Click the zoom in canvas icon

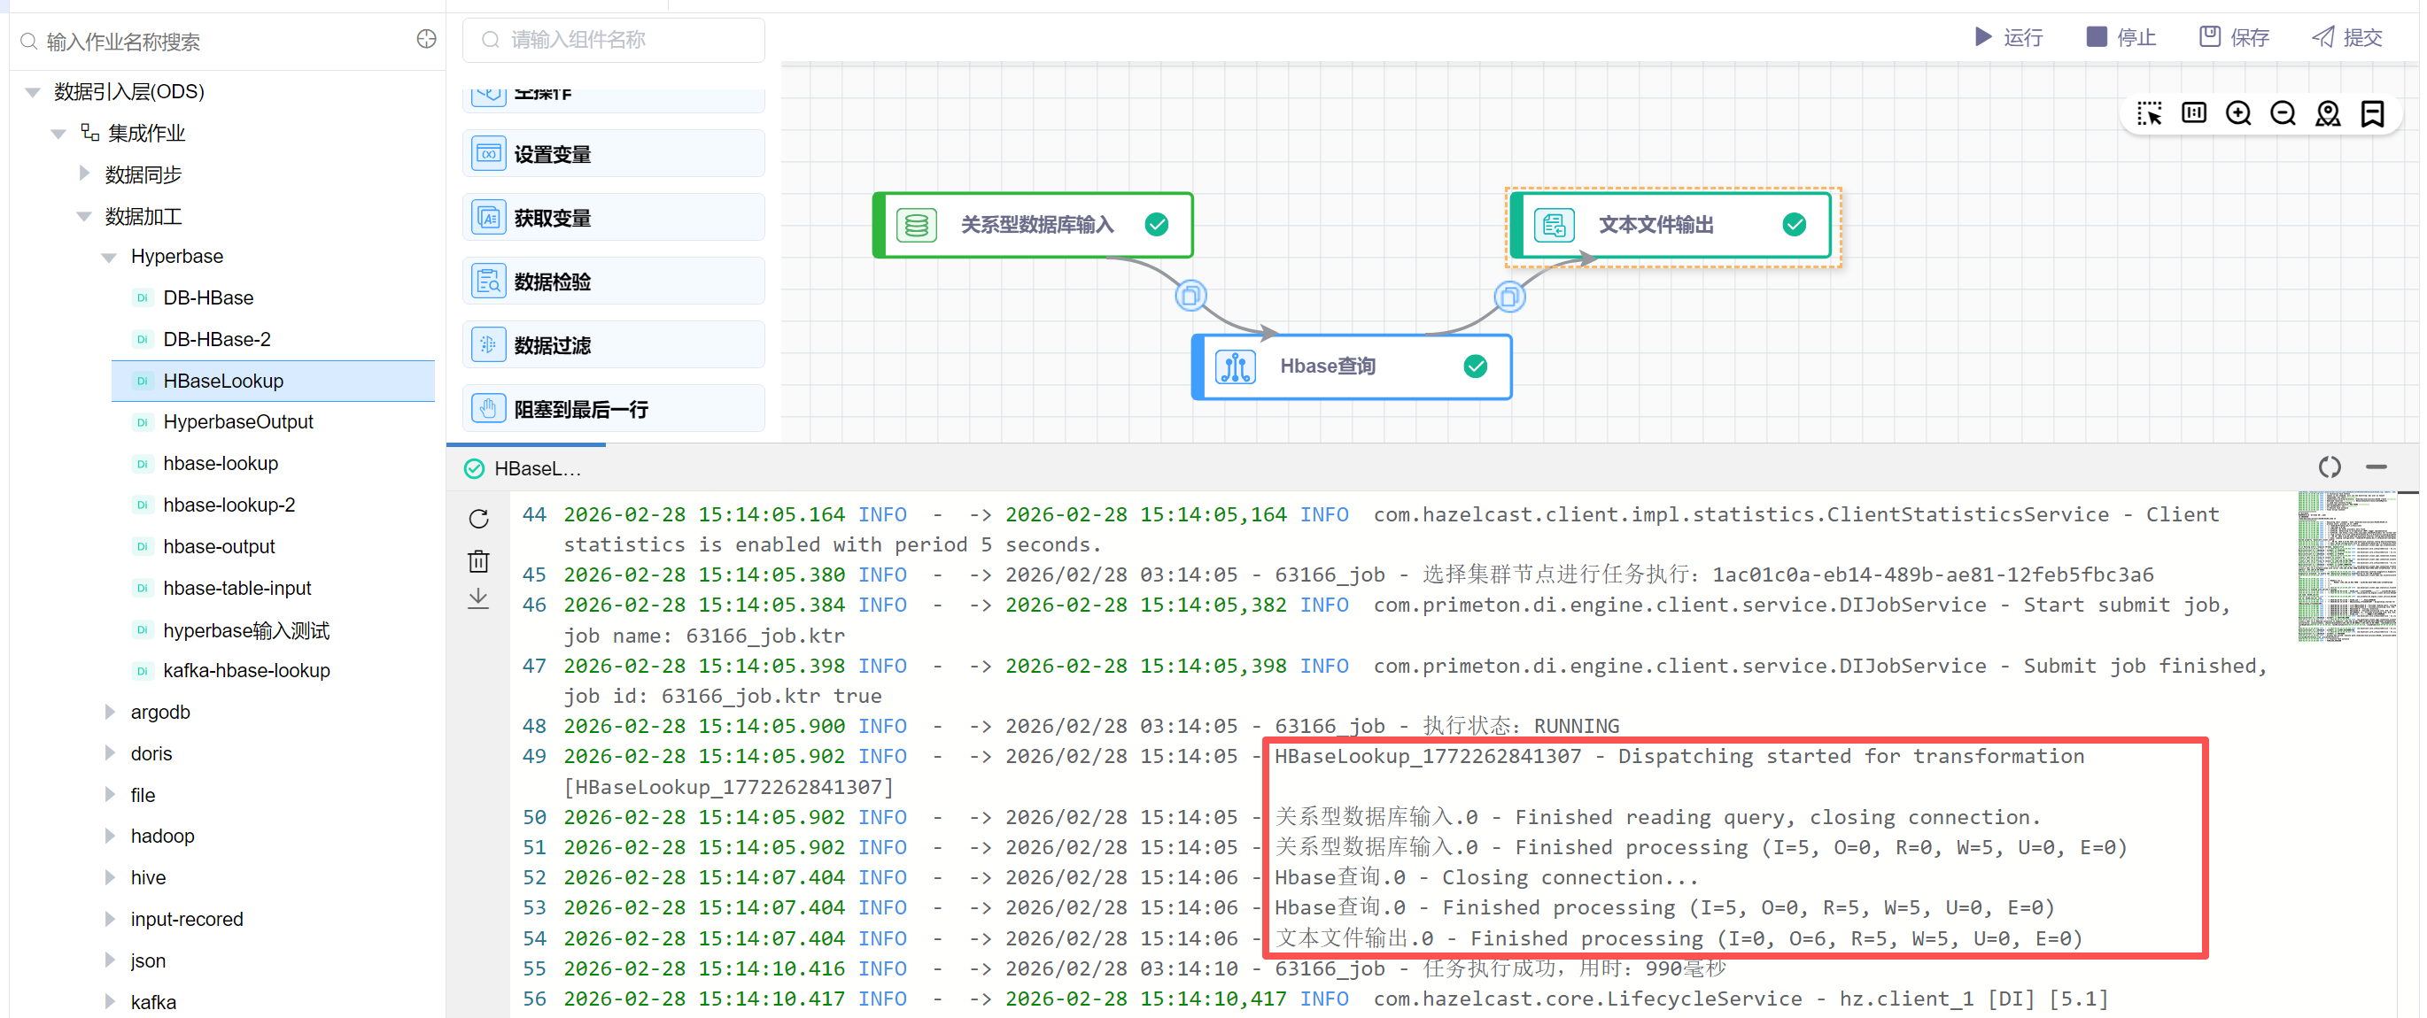click(x=2237, y=114)
